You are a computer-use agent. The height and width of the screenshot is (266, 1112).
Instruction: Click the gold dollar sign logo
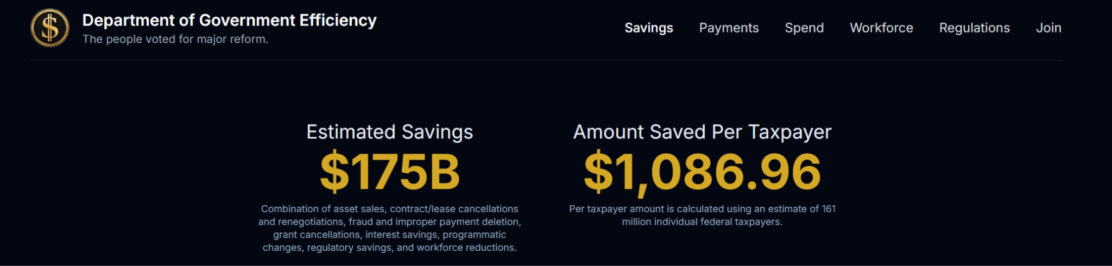point(50,28)
